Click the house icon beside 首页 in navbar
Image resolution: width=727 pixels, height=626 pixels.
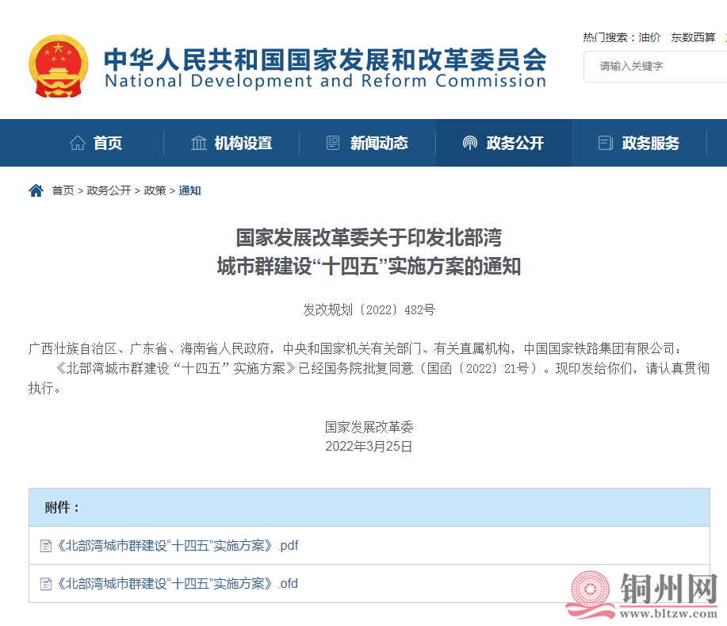pos(78,143)
